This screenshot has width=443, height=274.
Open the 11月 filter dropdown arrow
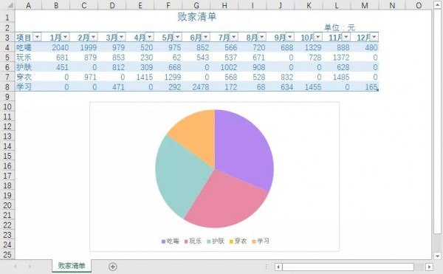346,37
